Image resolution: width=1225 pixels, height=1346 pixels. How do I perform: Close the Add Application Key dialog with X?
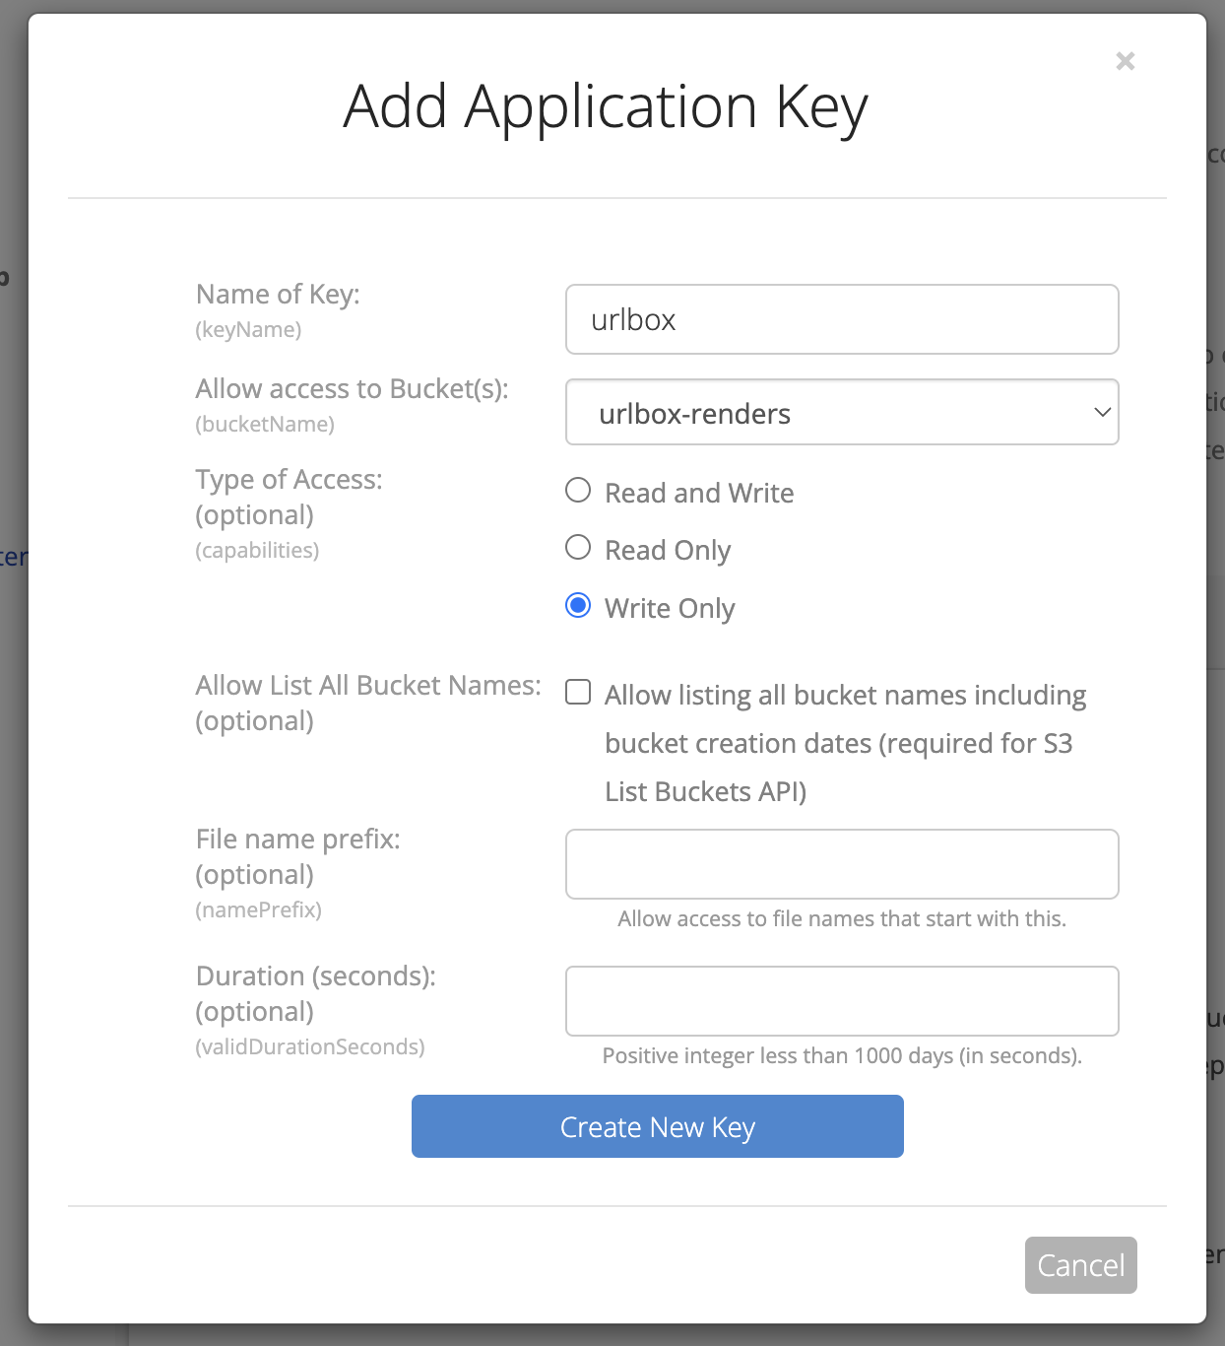[1125, 61]
